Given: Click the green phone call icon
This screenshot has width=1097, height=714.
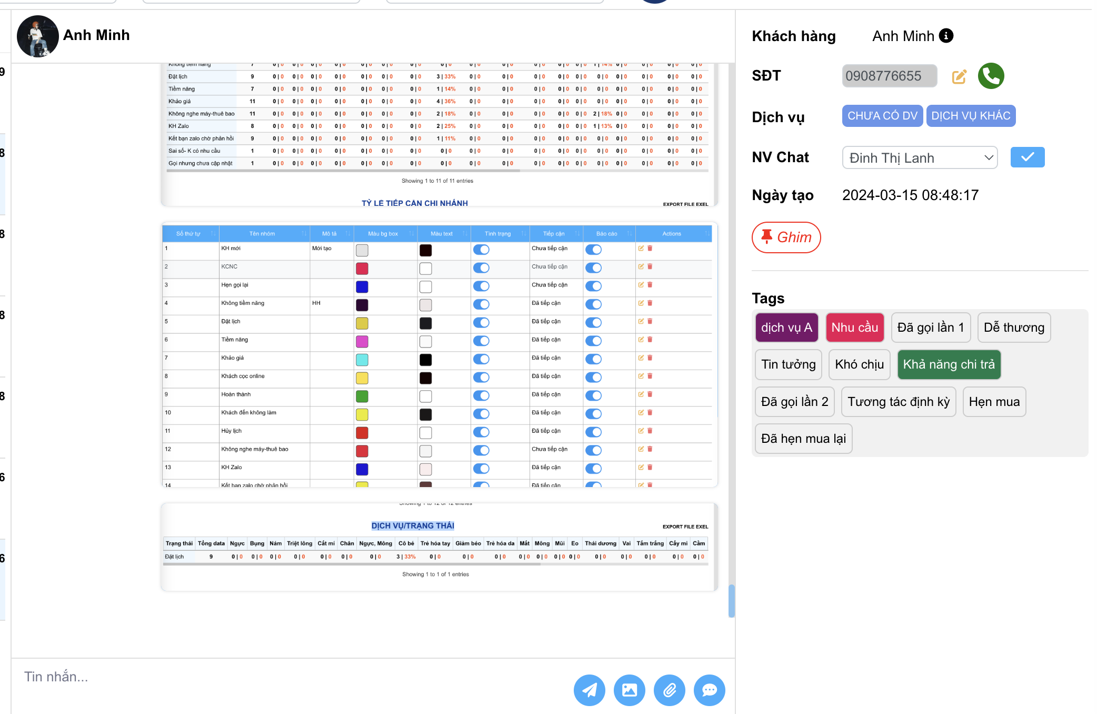Looking at the screenshot, I should [x=991, y=76].
